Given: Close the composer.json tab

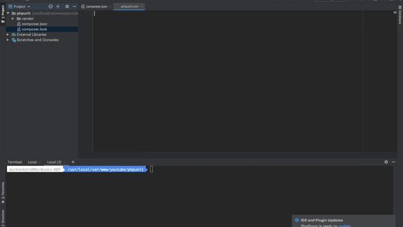Looking at the screenshot, I should (110, 6).
